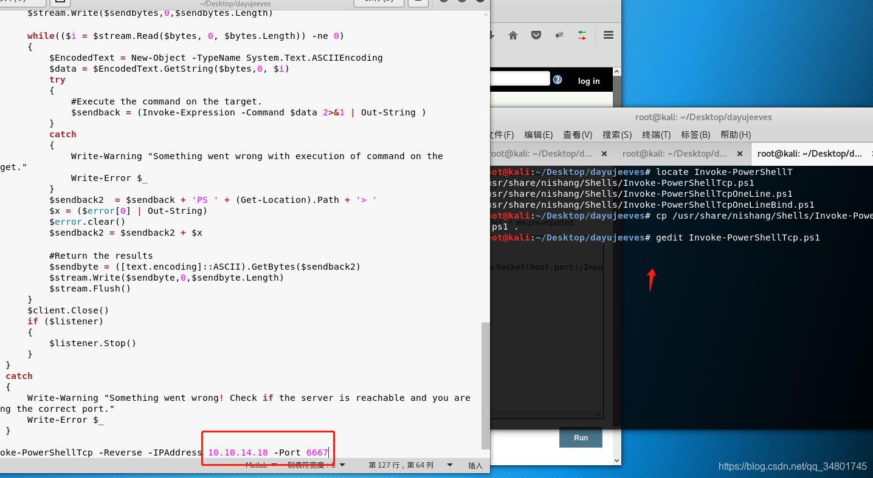The height and width of the screenshot is (478, 873).
Task: Close the second terminal tab
Action: click(x=740, y=154)
